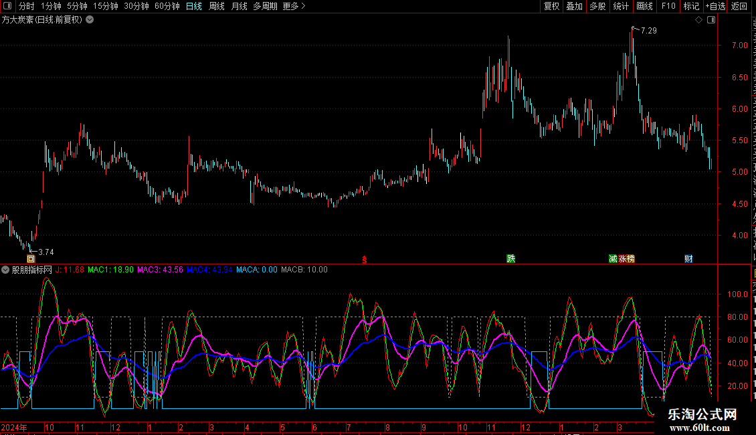
Task: Open the blue 财 financial marker
Action: click(688, 259)
